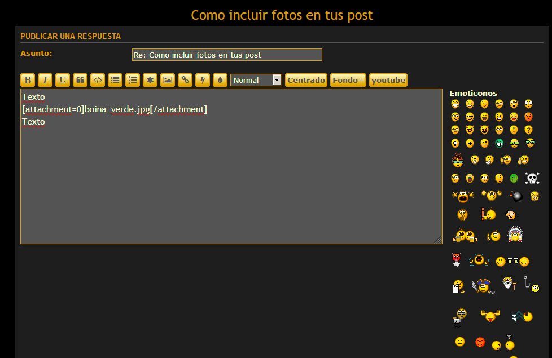
Task: Click the lightning bolt flash icon
Action: tap(203, 80)
